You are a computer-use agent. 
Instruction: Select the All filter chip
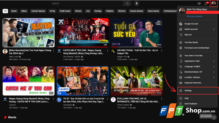5,11
